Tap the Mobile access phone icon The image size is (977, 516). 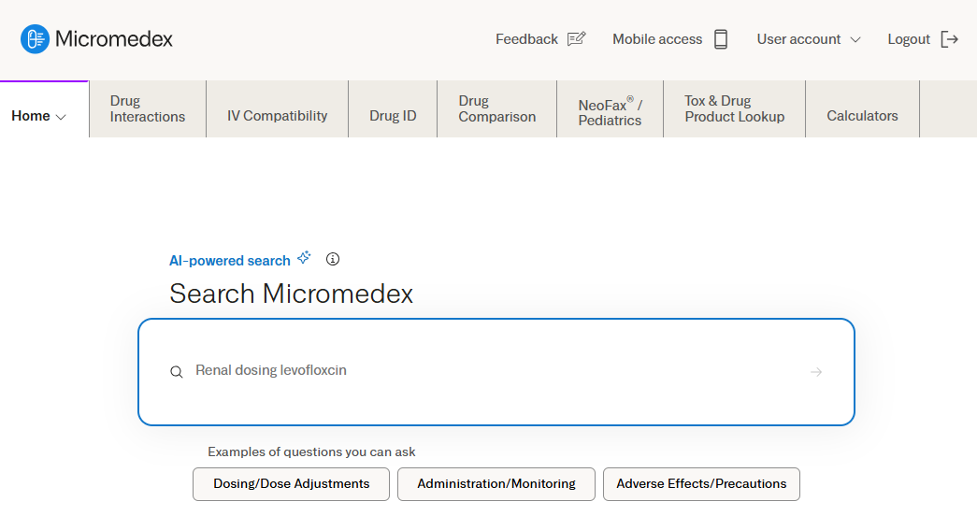tap(721, 39)
